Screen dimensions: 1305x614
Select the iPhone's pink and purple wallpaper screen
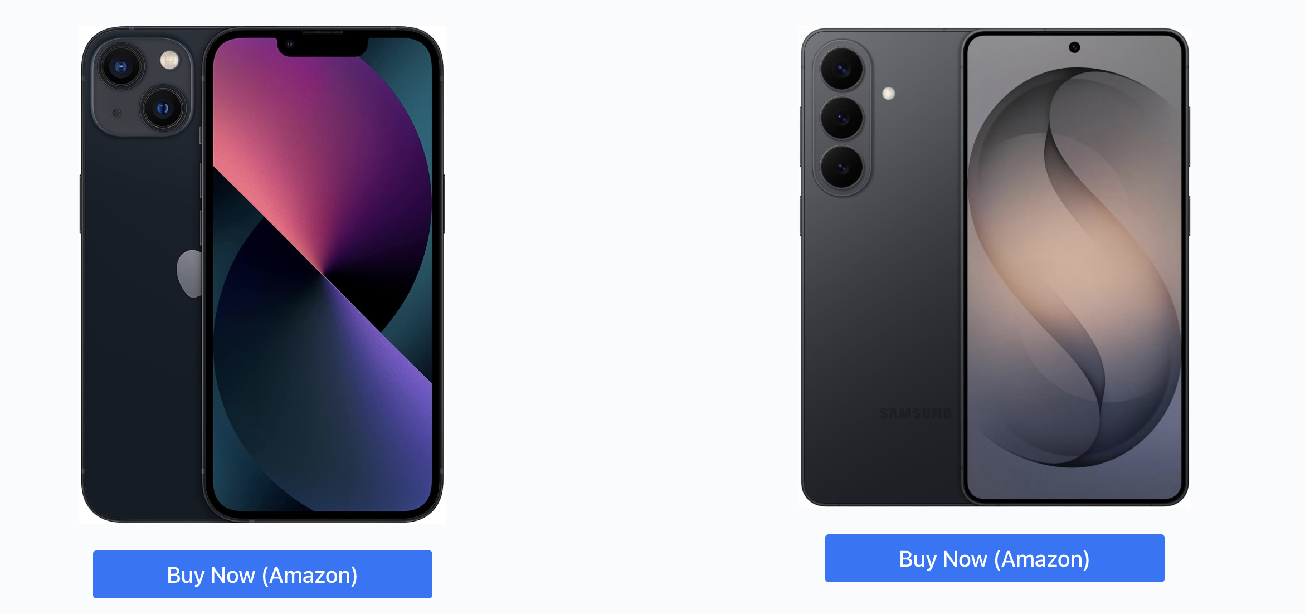pos(323,274)
